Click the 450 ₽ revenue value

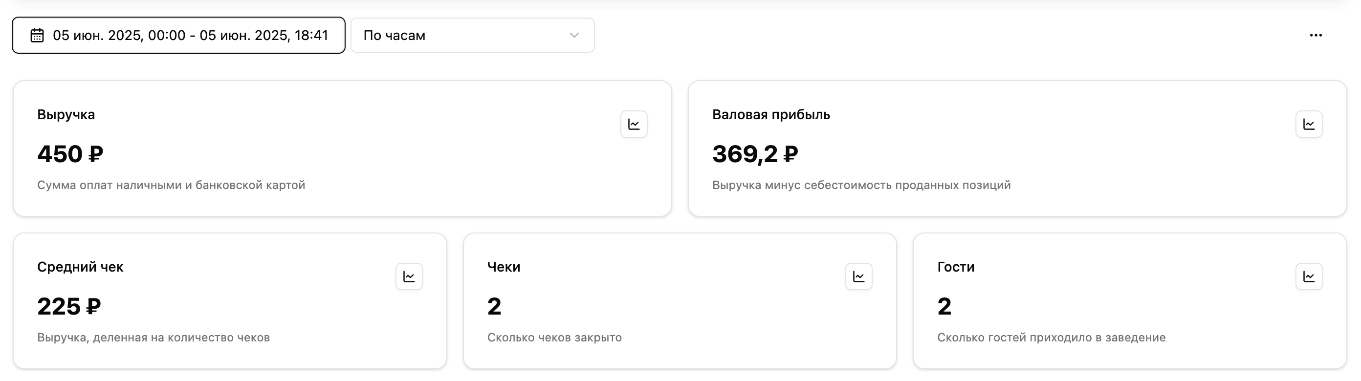pyautogui.click(x=70, y=154)
